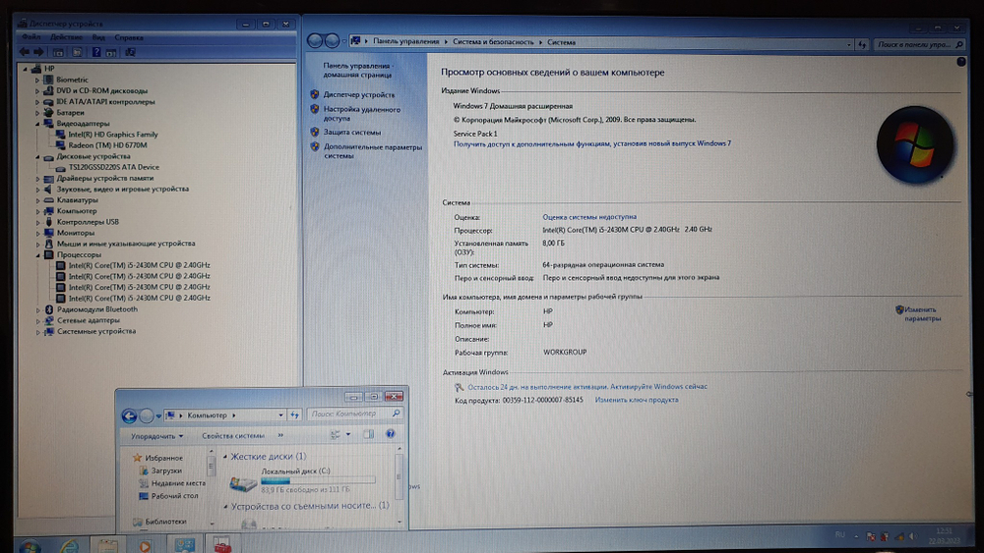Click help icon in Компьютер window toolbar
This screenshot has height=553, width=984.
click(x=390, y=434)
